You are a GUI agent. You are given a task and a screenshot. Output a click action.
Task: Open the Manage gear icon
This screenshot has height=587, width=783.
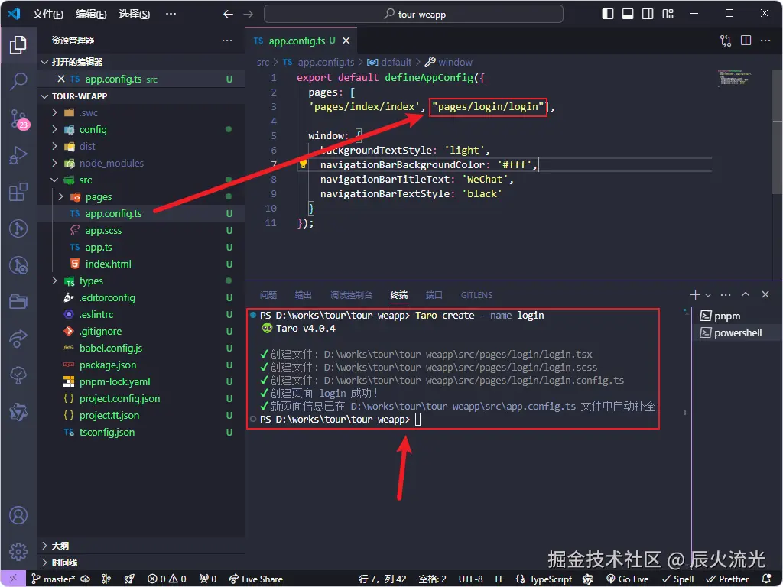(x=18, y=552)
